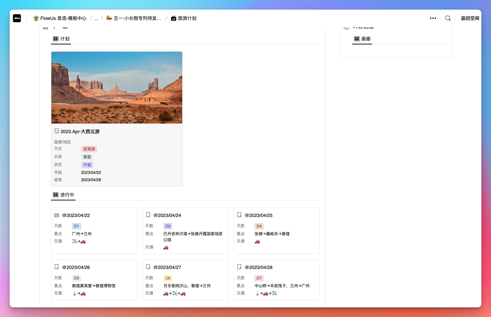491x317 pixels.
Task: Click 张掖→嘉峪关→敦煌 text
Action: pos(272,234)
